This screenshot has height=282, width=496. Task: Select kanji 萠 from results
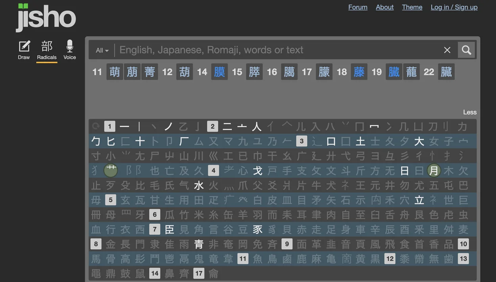pyautogui.click(x=132, y=72)
